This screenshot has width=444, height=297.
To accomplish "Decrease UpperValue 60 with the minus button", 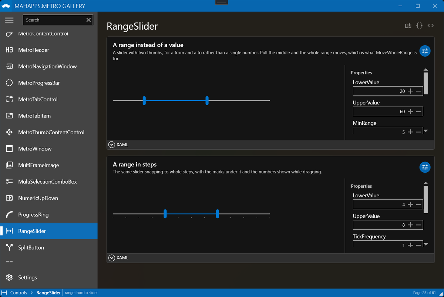I will pyautogui.click(x=418, y=111).
